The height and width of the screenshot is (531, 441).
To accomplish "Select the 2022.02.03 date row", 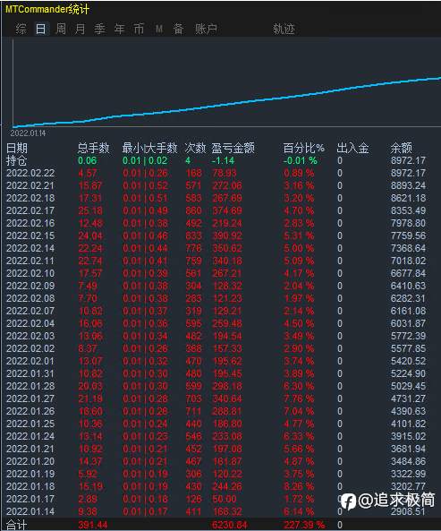I will (x=30, y=336).
